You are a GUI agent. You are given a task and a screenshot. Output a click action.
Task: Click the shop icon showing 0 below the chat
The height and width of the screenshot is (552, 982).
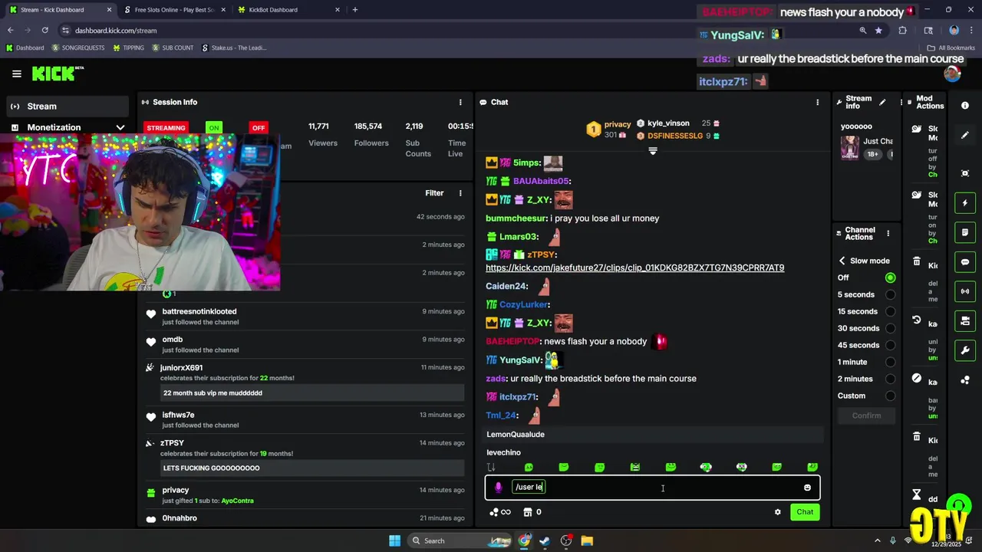pos(532,512)
